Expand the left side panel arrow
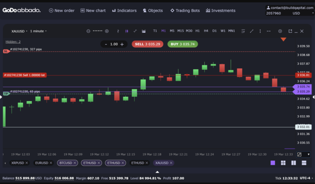 click(x=1, y=97)
